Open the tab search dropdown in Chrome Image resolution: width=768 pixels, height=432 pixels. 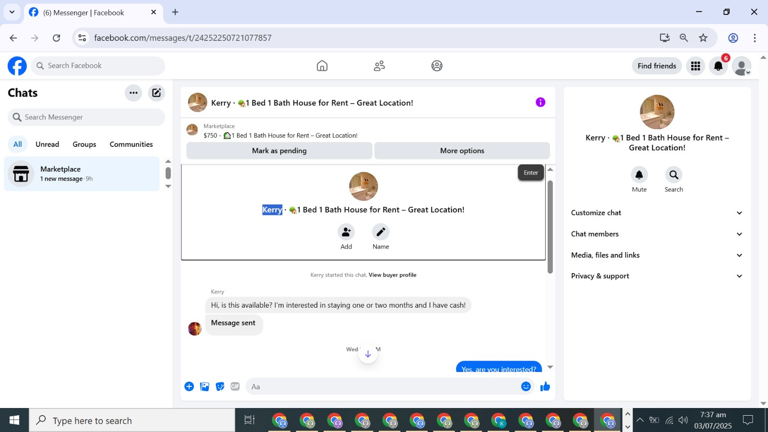point(12,12)
